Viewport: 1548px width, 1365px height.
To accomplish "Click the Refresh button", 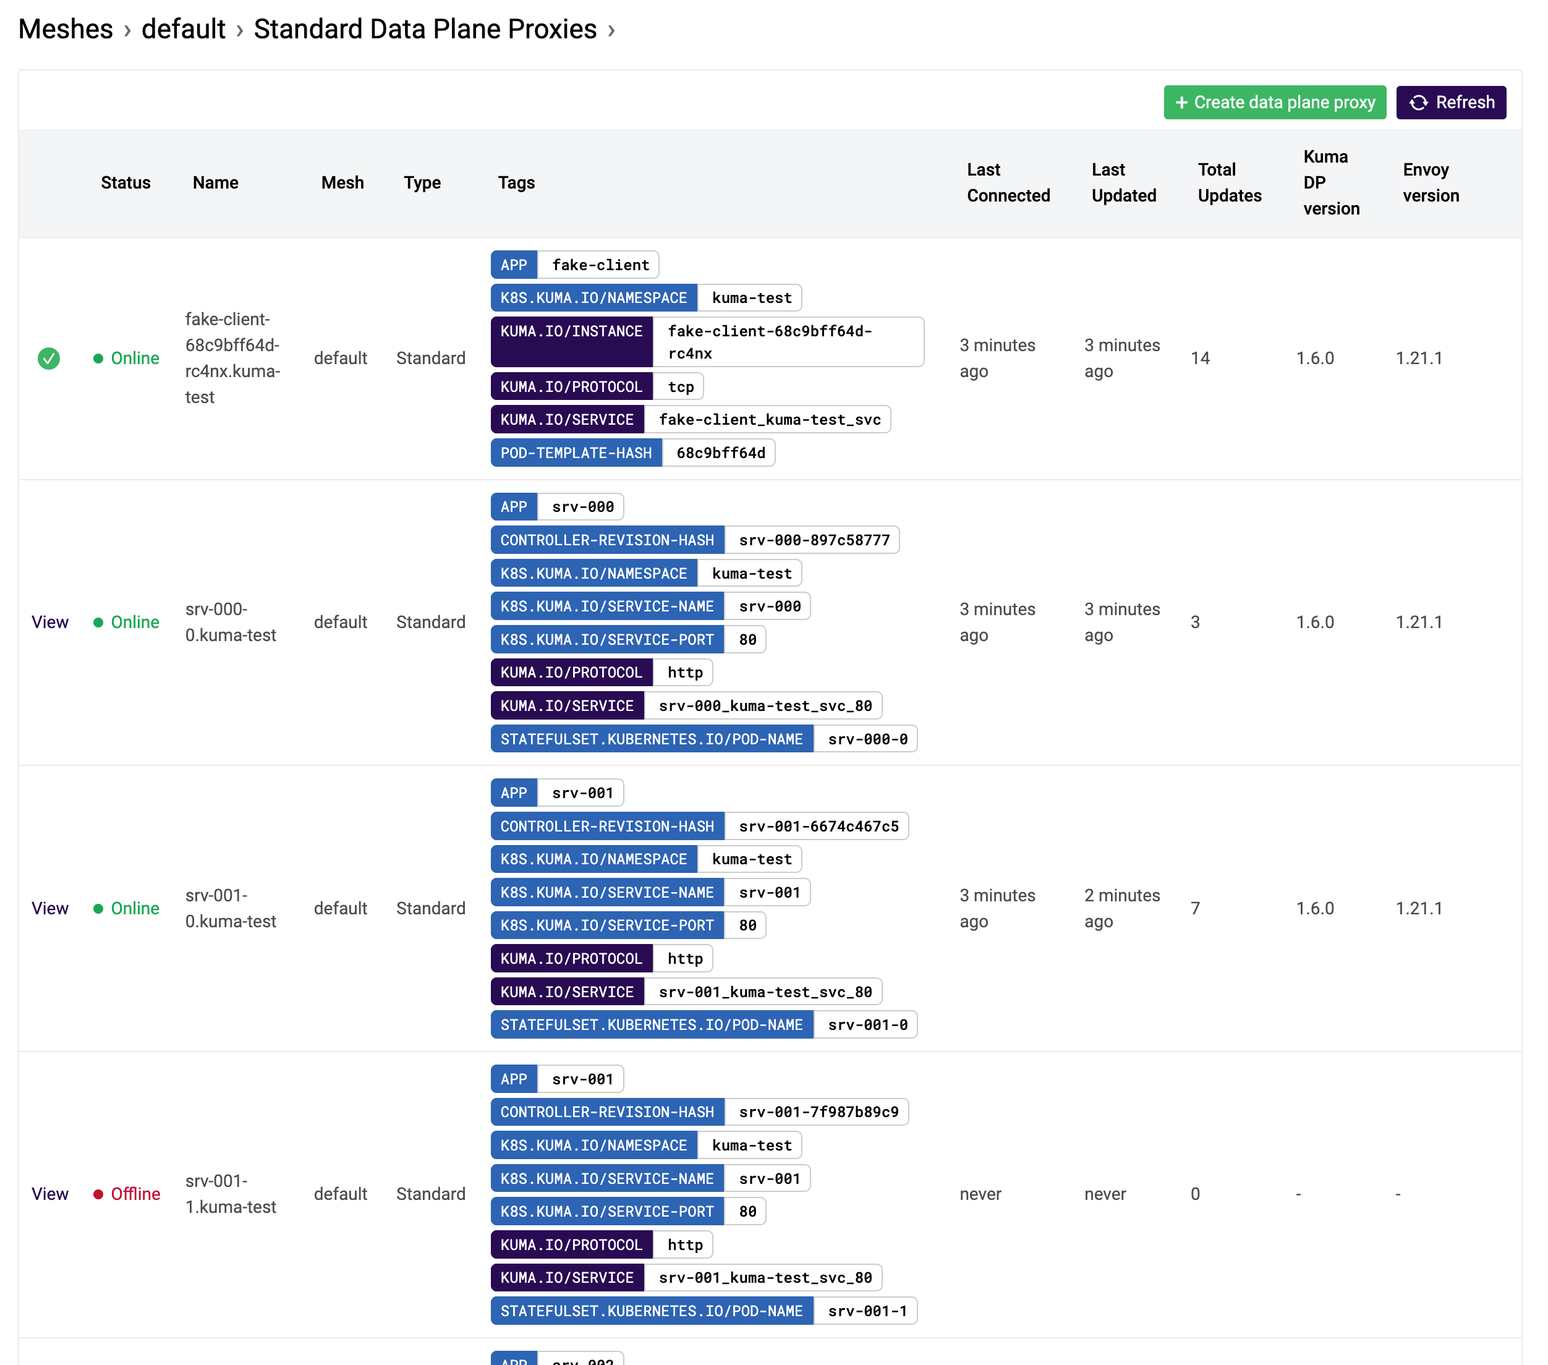I will (x=1450, y=102).
